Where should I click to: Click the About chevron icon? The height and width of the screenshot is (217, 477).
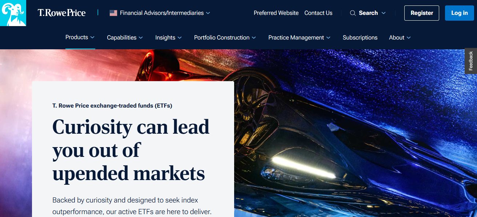point(409,37)
